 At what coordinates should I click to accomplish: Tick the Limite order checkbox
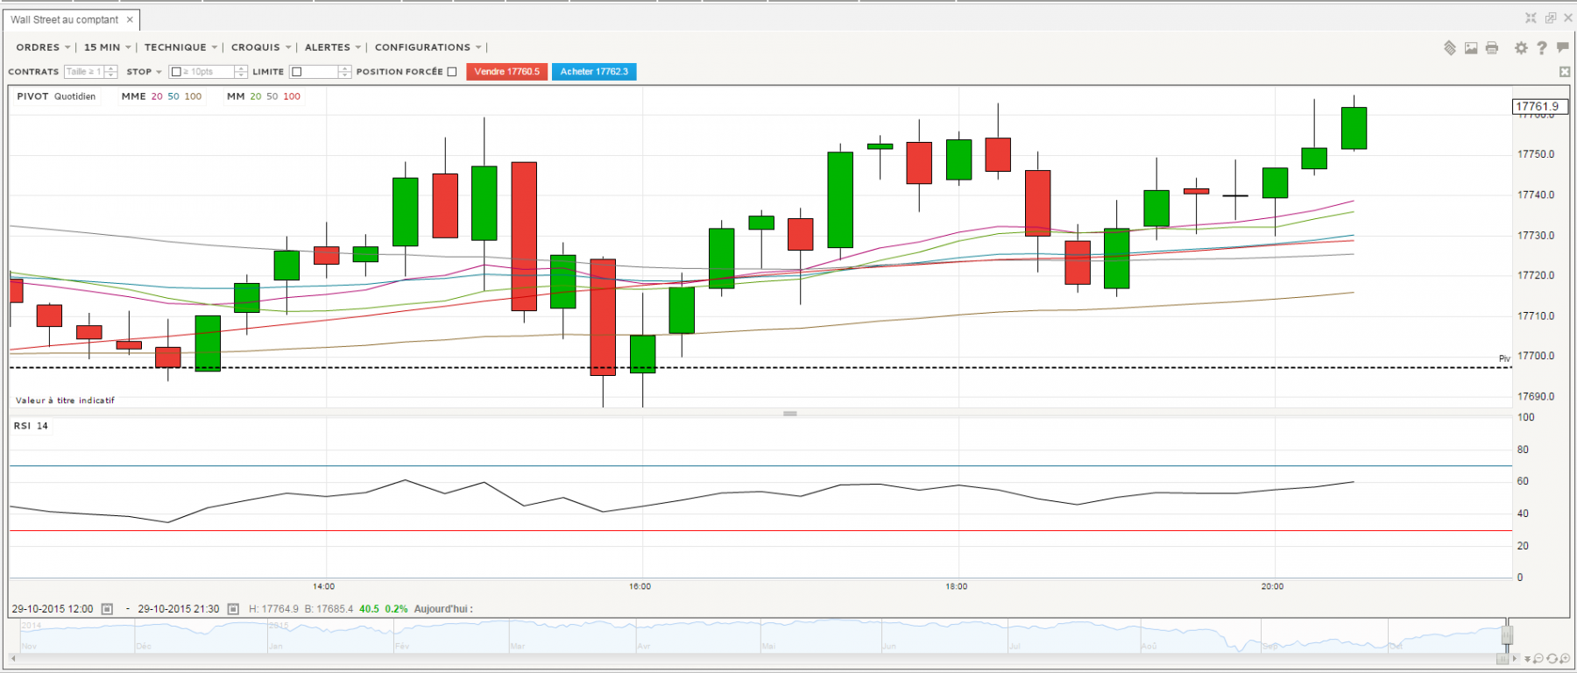tap(297, 72)
